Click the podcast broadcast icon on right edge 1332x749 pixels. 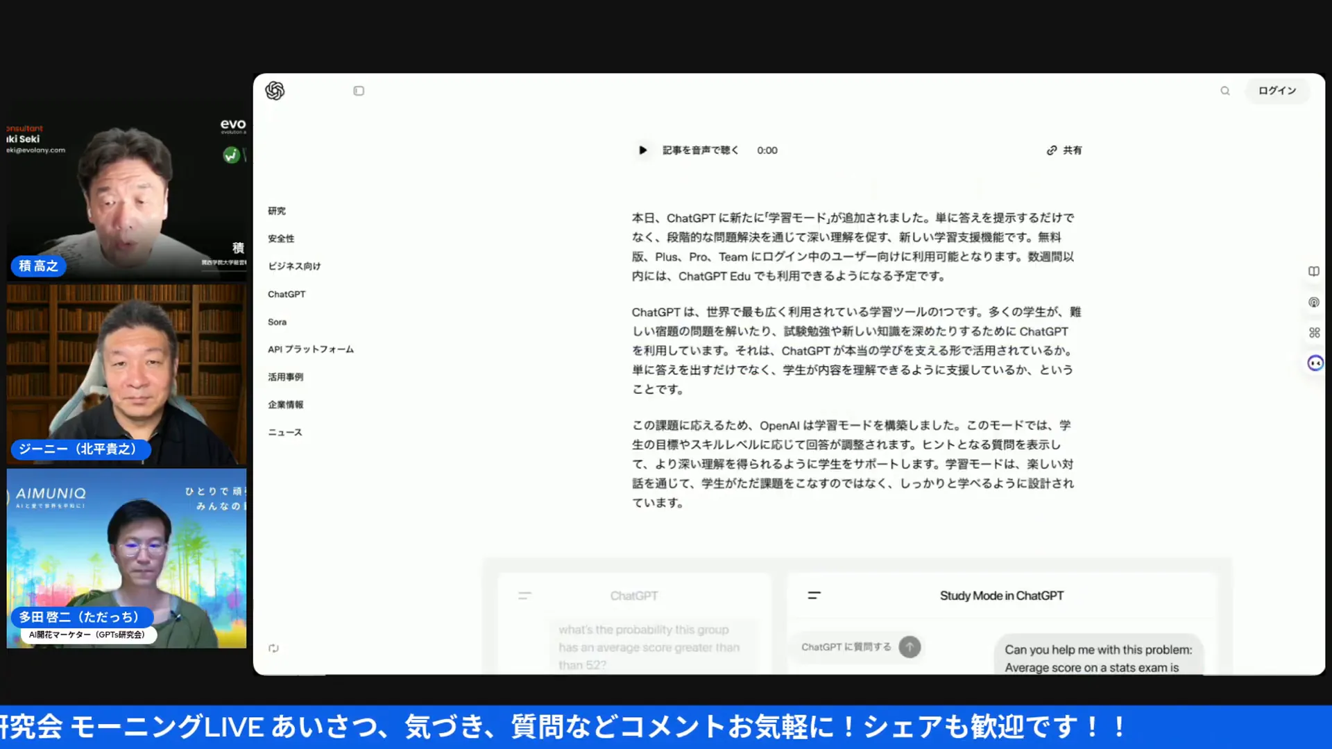point(1314,302)
